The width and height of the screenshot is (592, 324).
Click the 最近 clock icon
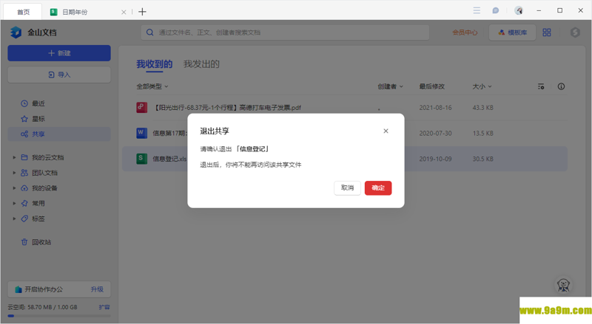[24, 103]
